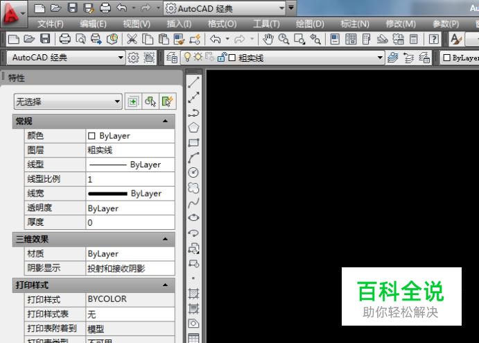This screenshot has height=343, width=479.
Task: Open the 文件(F) menu
Action: pos(51,24)
